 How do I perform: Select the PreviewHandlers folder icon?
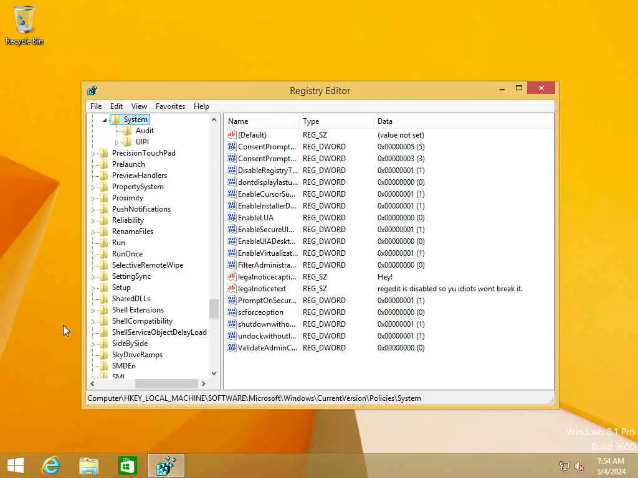pos(104,175)
